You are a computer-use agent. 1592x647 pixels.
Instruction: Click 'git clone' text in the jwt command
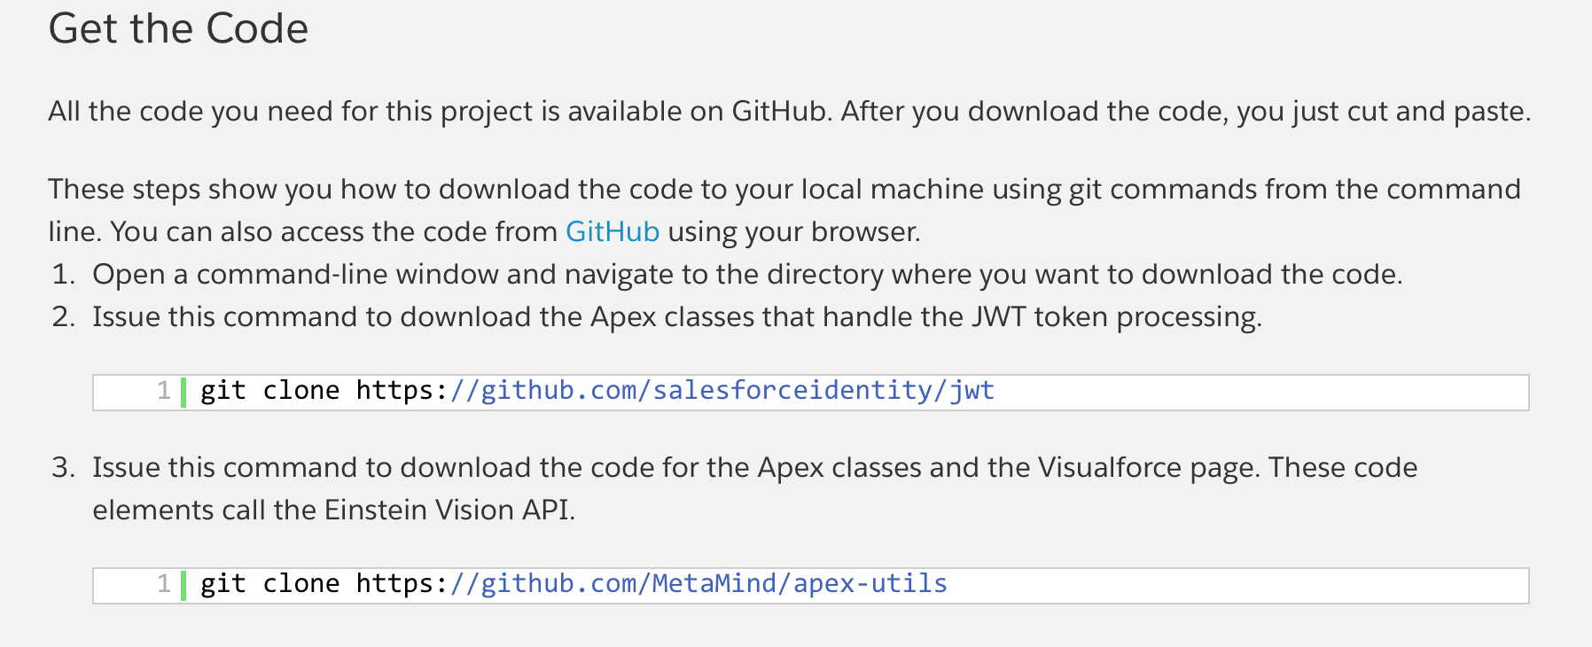269,391
